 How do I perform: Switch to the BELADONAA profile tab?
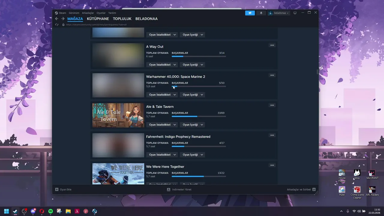pos(146,19)
